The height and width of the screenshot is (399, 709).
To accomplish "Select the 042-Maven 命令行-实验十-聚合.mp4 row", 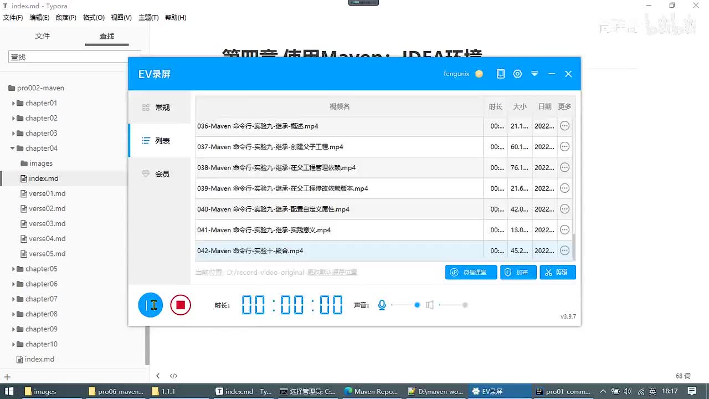I will tap(384, 250).
